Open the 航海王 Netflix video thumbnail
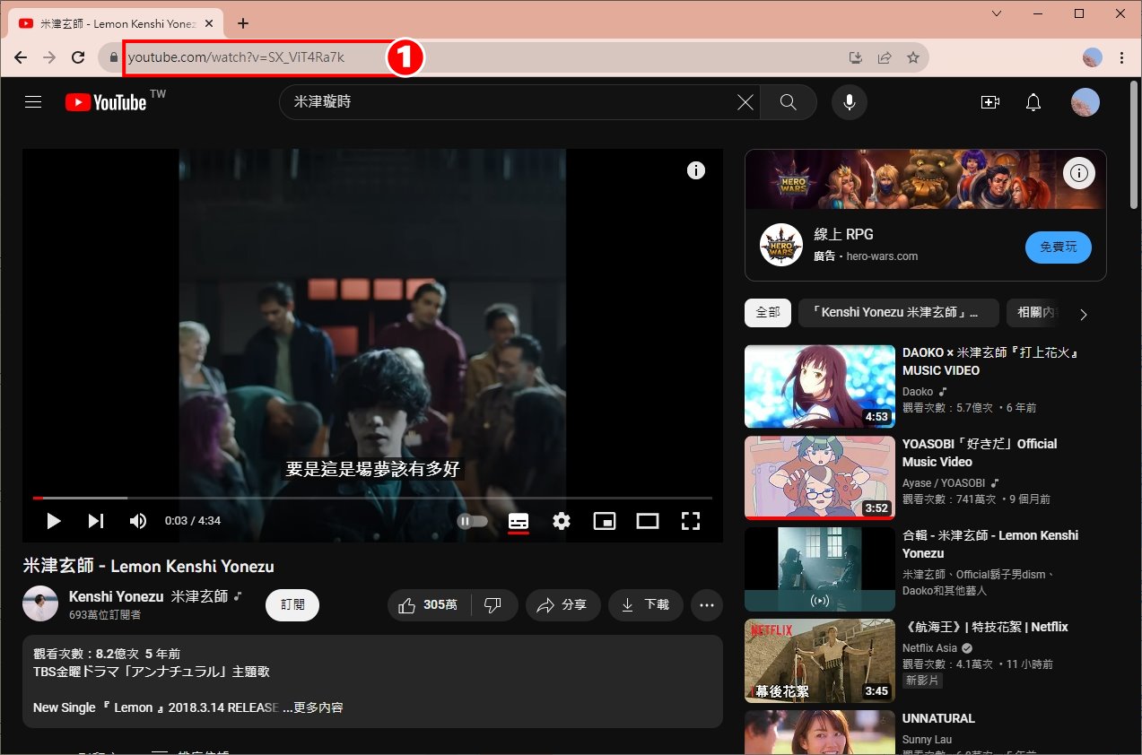Viewport: 1142px width, 755px height. tap(820, 661)
